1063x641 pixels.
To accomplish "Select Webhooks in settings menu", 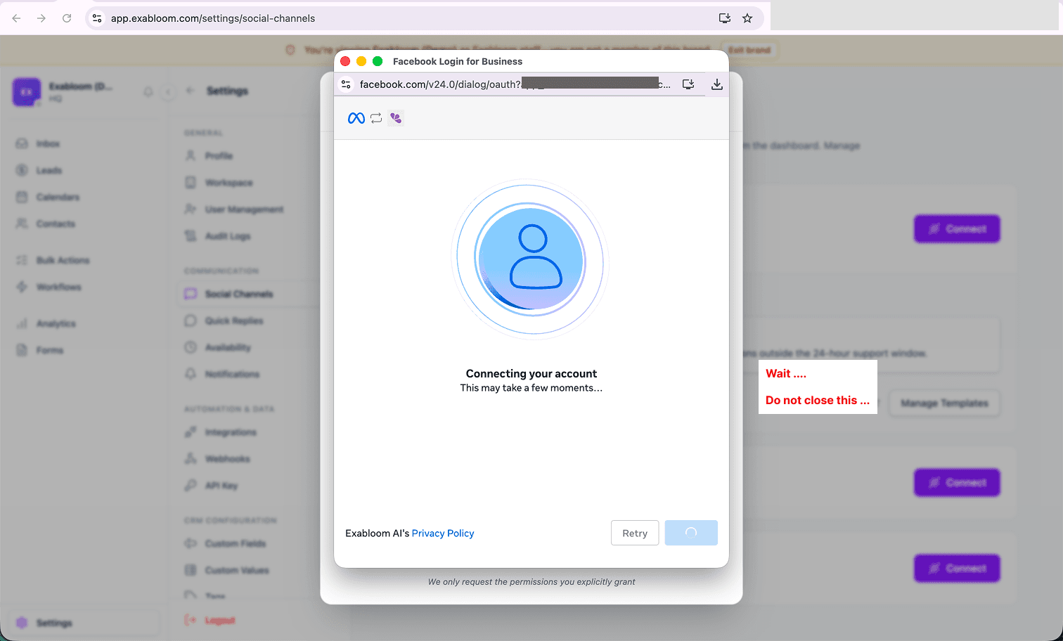I will [x=227, y=459].
